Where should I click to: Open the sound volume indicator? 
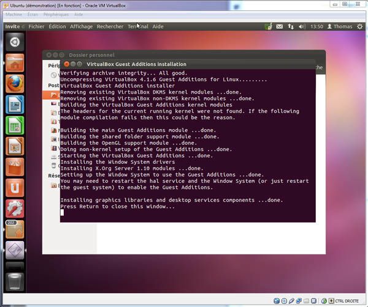click(302, 27)
